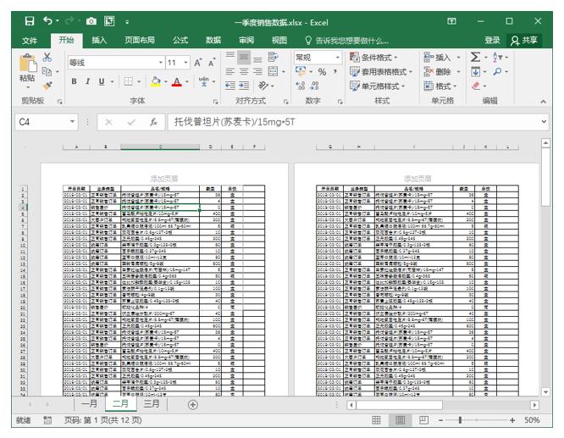Switch to the 数据 Data tab

pos(213,41)
